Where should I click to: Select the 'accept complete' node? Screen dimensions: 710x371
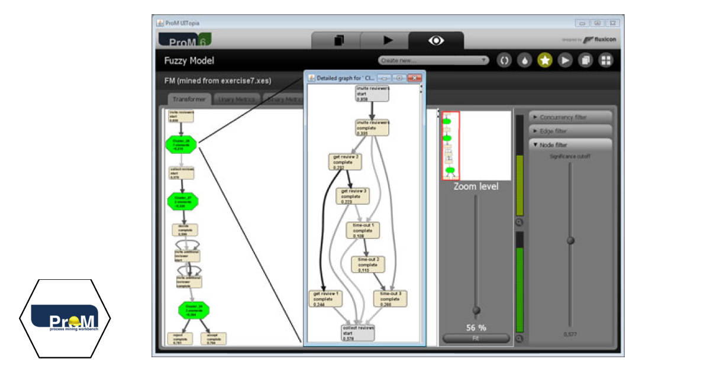214,338
